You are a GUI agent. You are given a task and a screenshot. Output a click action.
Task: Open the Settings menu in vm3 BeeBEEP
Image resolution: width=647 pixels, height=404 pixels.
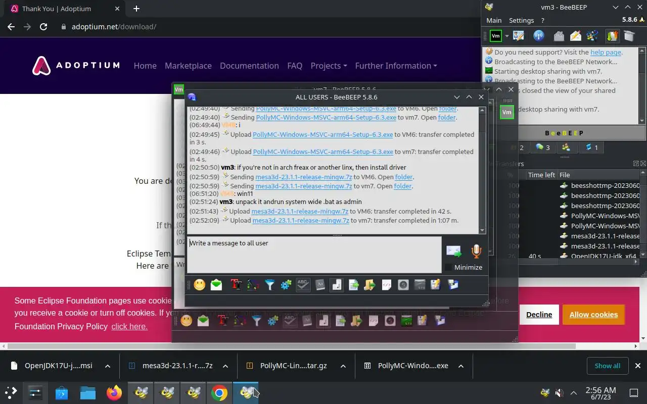[521, 20]
